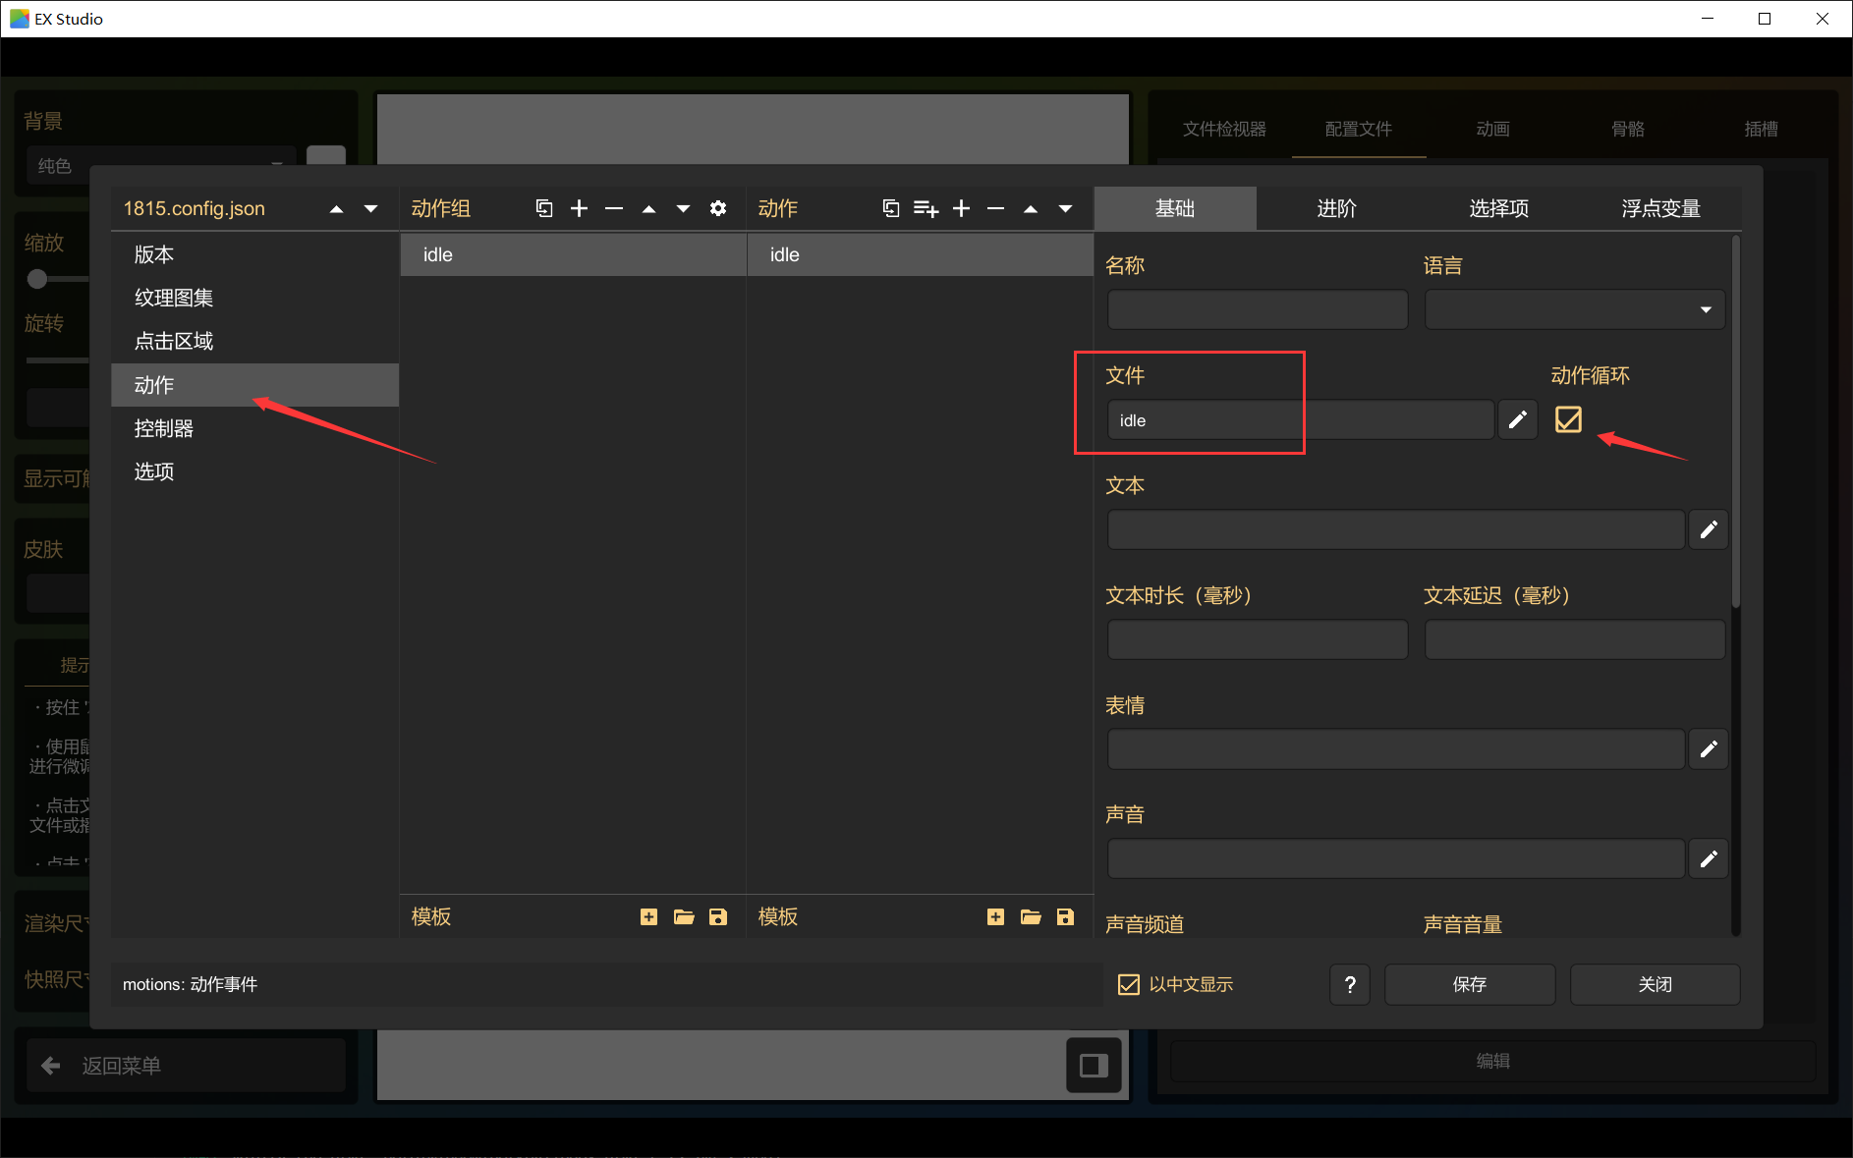Click the edit pencil next to 声音 field
Screen dimensions: 1853x1158
pyautogui.click(x=1709, y=859)
